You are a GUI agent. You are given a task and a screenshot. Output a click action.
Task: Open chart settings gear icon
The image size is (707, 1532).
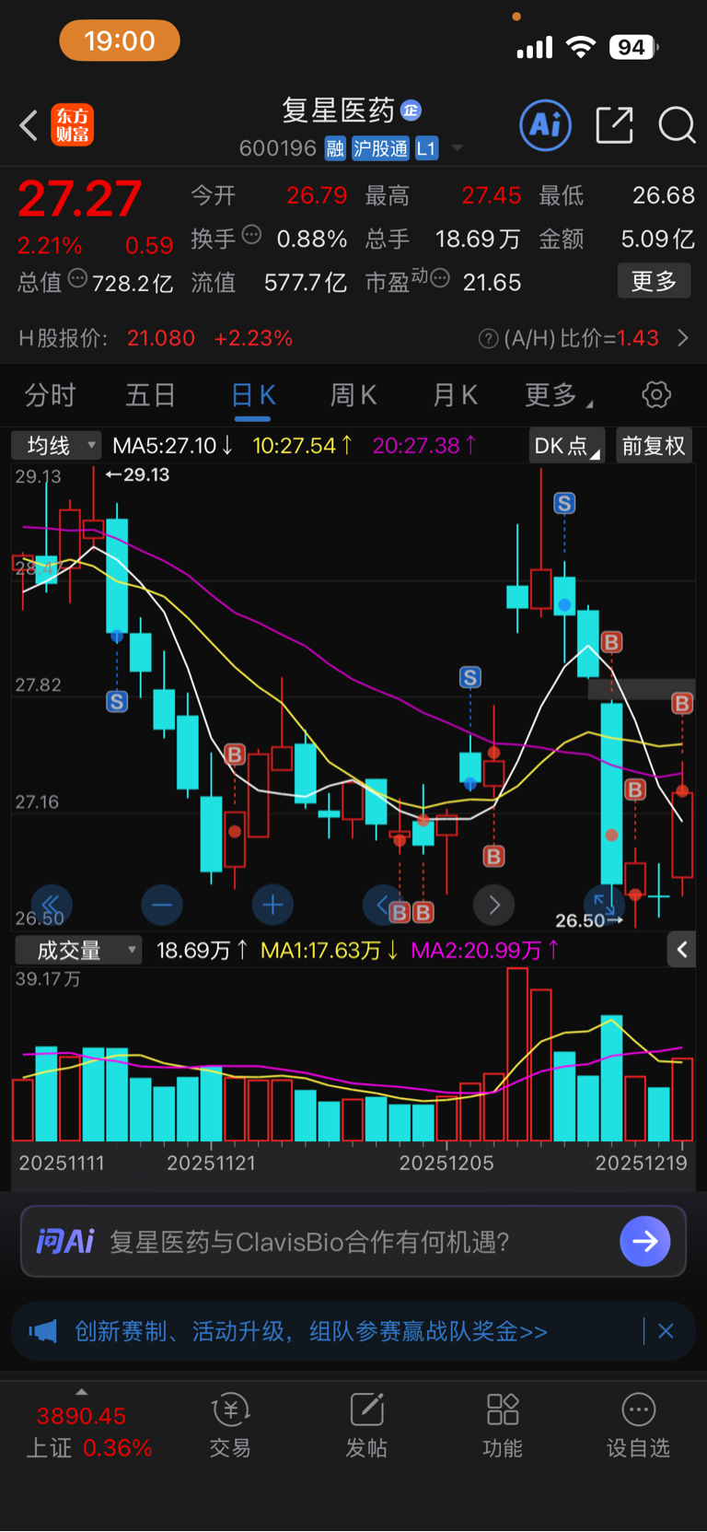pos(655,395)
